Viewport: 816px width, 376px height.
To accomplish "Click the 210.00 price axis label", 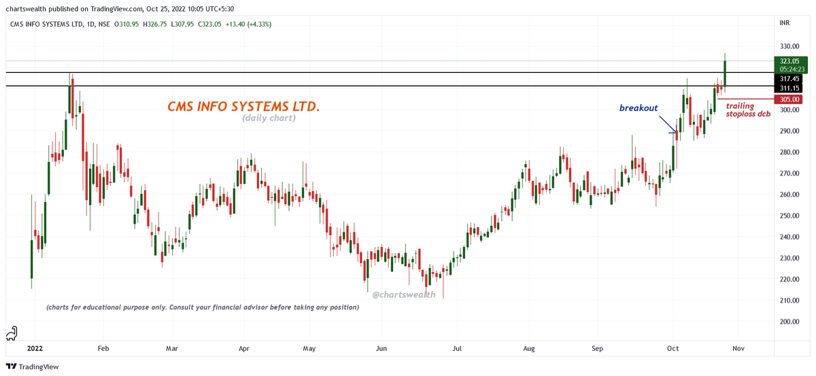I will coord(789,300).
